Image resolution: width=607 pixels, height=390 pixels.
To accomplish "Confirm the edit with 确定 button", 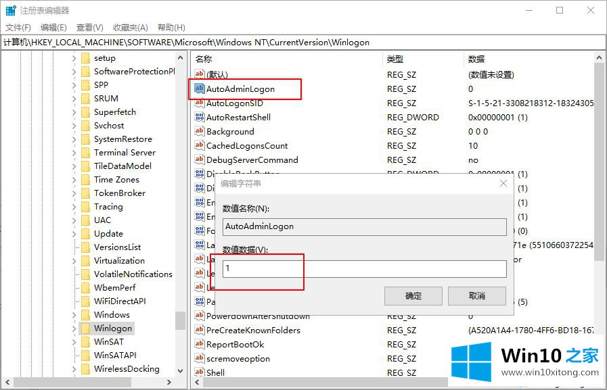I will (x=413, y=296).
